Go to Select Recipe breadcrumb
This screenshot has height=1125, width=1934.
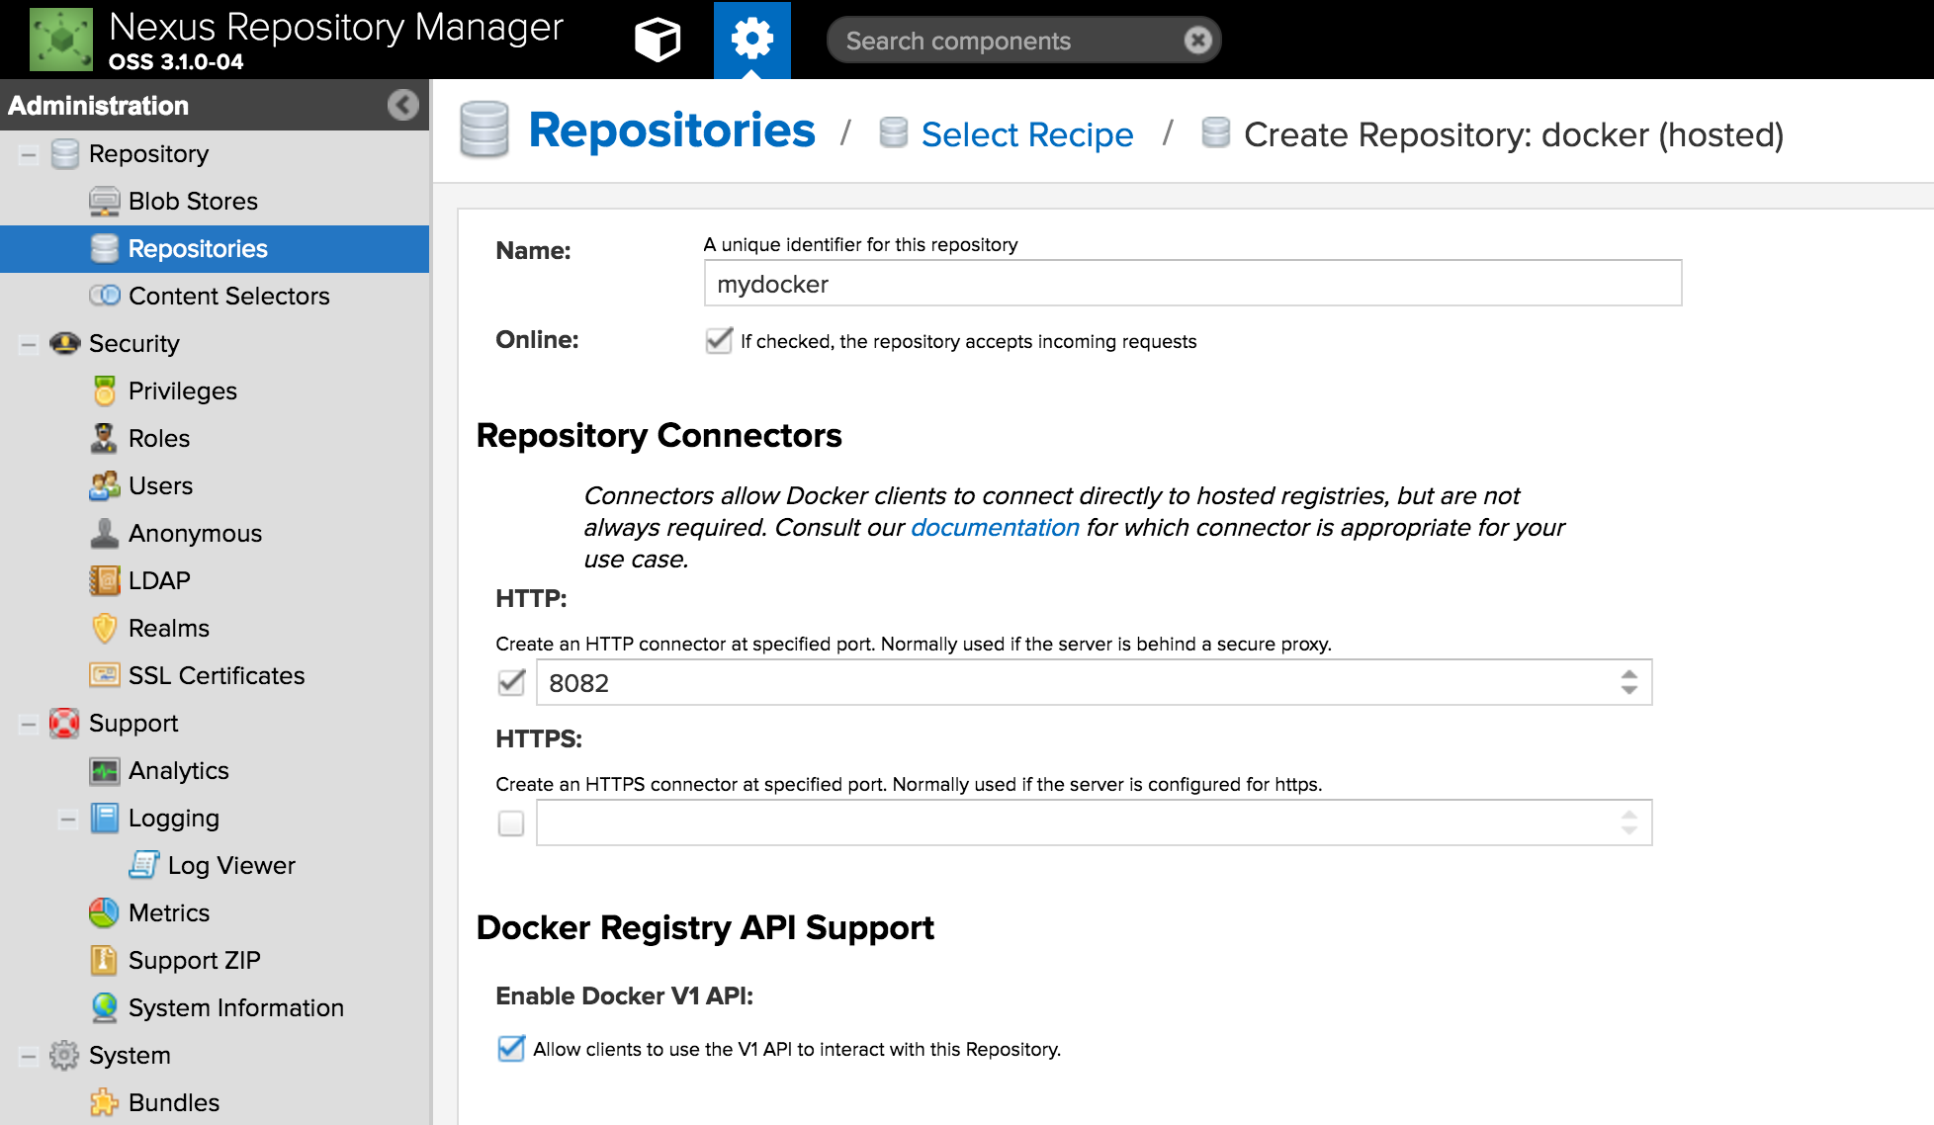pyautogui.click(x=1027, y=134)
